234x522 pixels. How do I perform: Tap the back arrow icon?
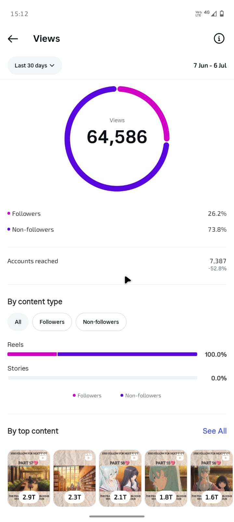13,39
